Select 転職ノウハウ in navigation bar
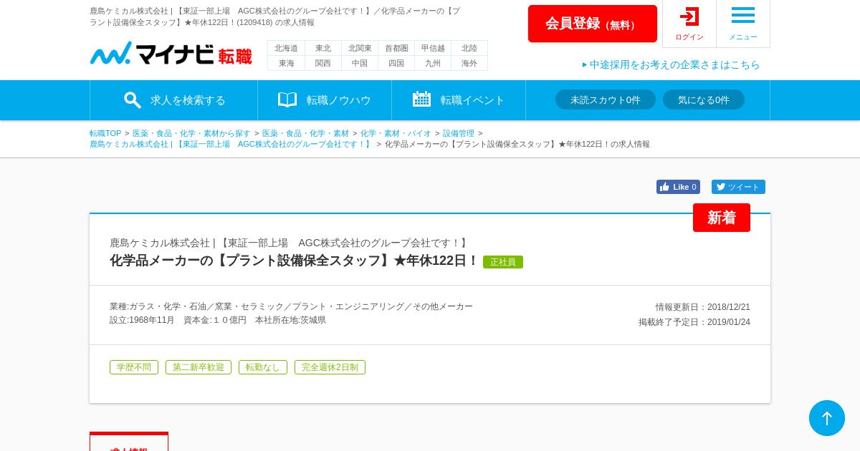Screen dimensions: 860x451 pos(325,100)
